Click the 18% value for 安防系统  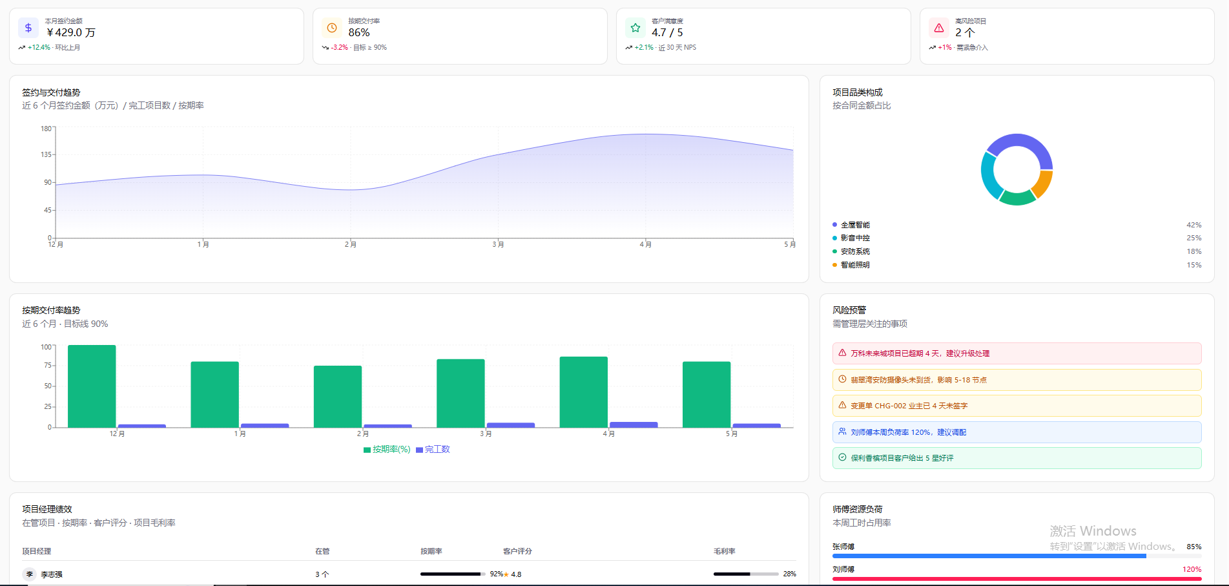point(1194,252)
